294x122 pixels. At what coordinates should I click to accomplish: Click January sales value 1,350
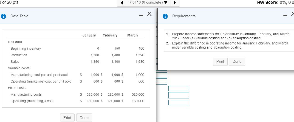[95, 62]
